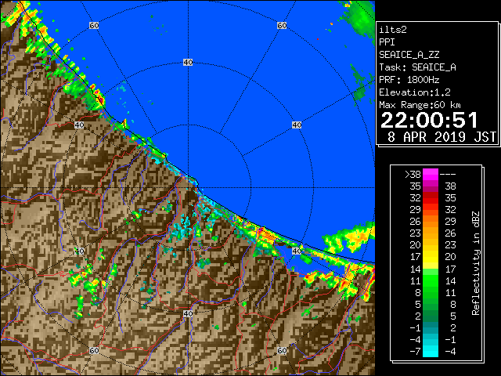
Task: Click the 60 km label in the south-southwest
Action: (x=94, y=350)
